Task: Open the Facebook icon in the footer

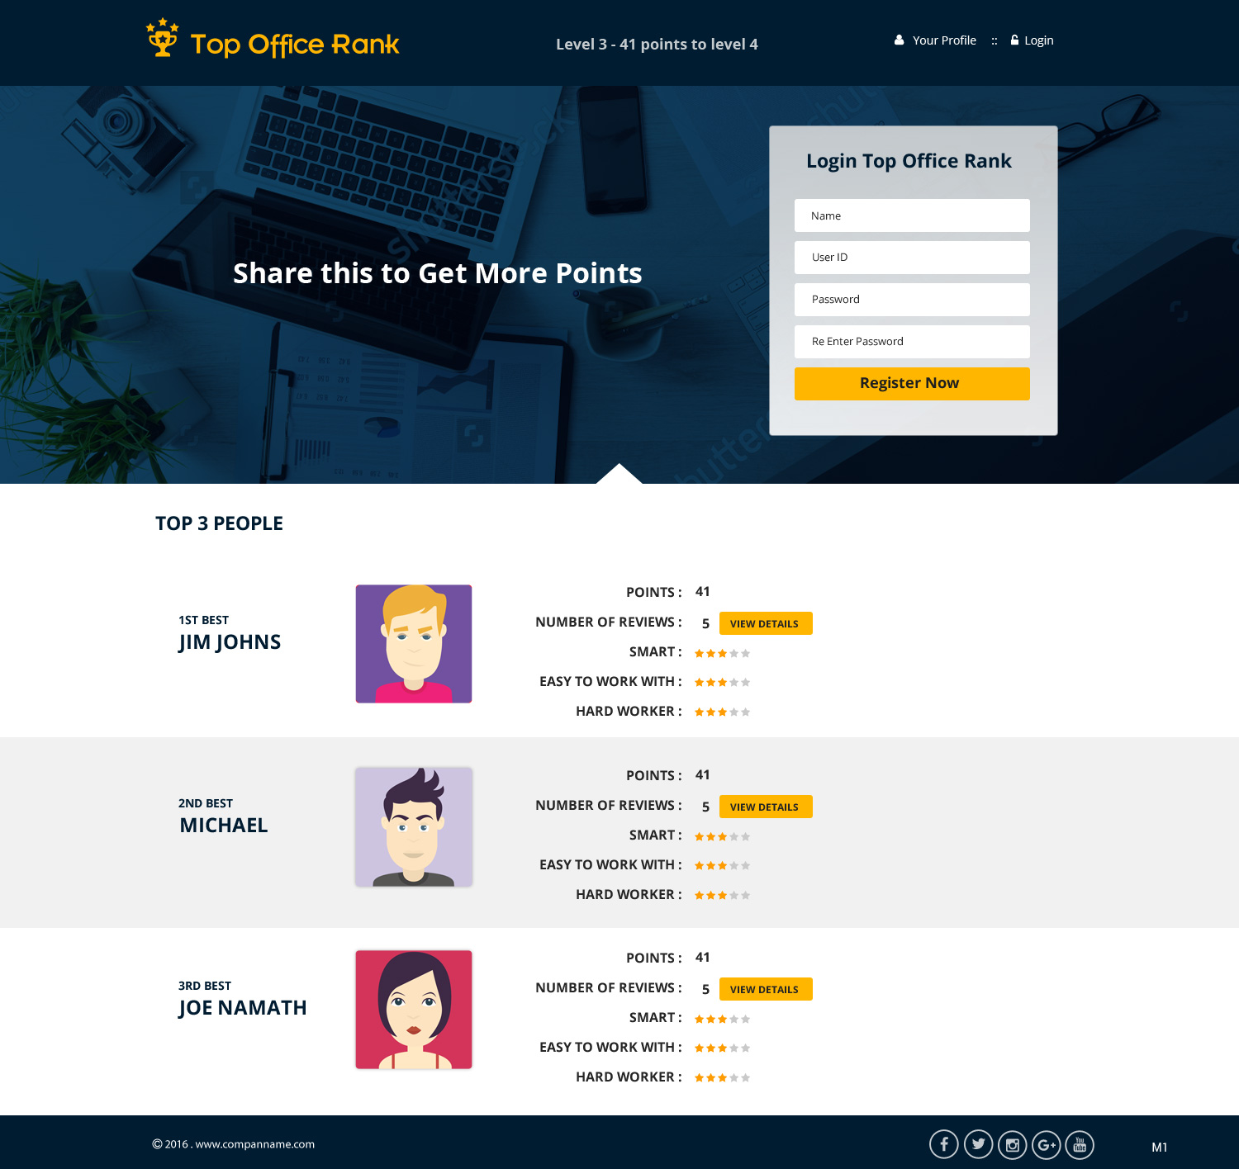Action: click(945, 1144)
